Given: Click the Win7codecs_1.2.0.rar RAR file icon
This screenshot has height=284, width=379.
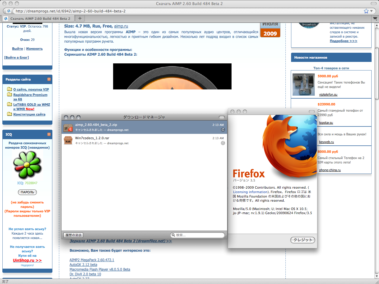Looking at the screenshot, I should [x=68, y=140].
